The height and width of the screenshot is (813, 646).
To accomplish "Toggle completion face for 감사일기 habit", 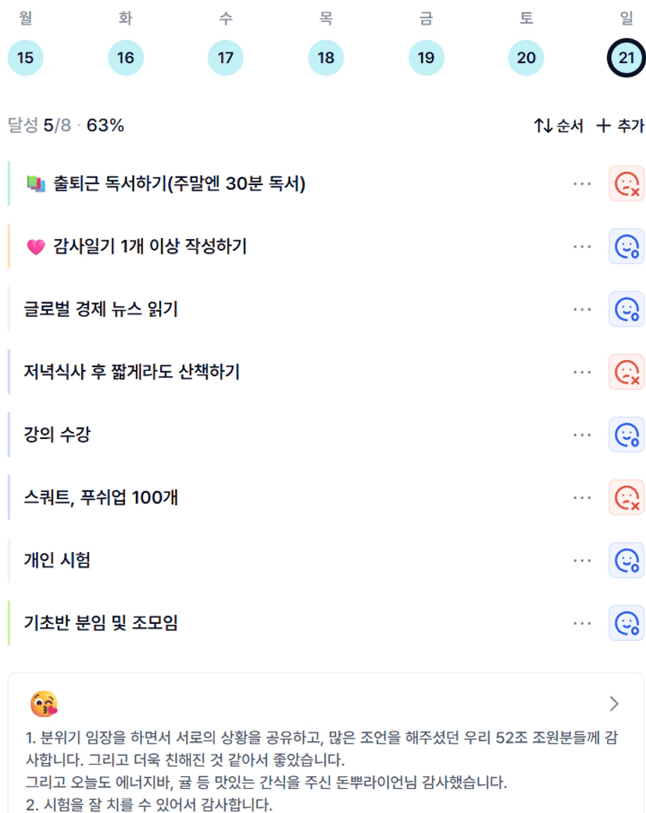I will pyautogui.click(x=626, y=247).
